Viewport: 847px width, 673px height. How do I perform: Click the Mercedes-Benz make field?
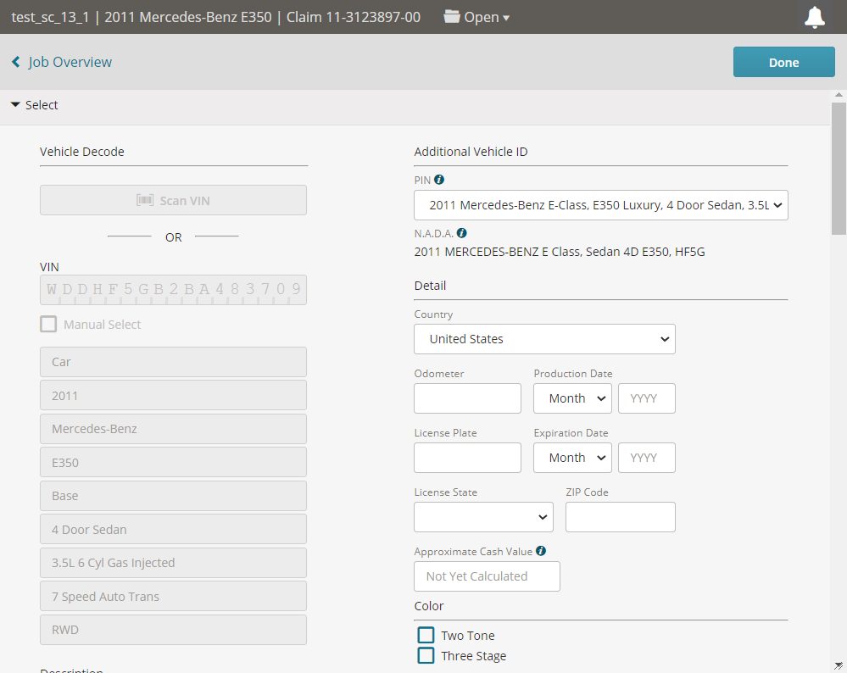tap(174, 429)
